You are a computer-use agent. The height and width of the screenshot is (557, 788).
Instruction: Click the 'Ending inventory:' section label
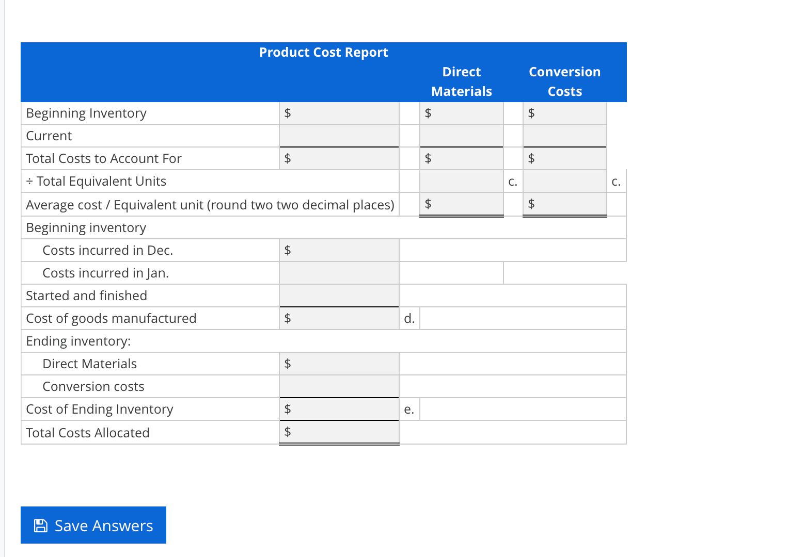tap(78, 341)
